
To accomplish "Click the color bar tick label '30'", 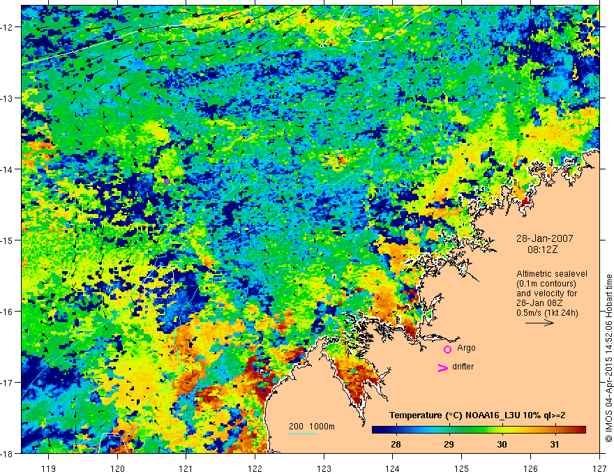I will (502, 444).
